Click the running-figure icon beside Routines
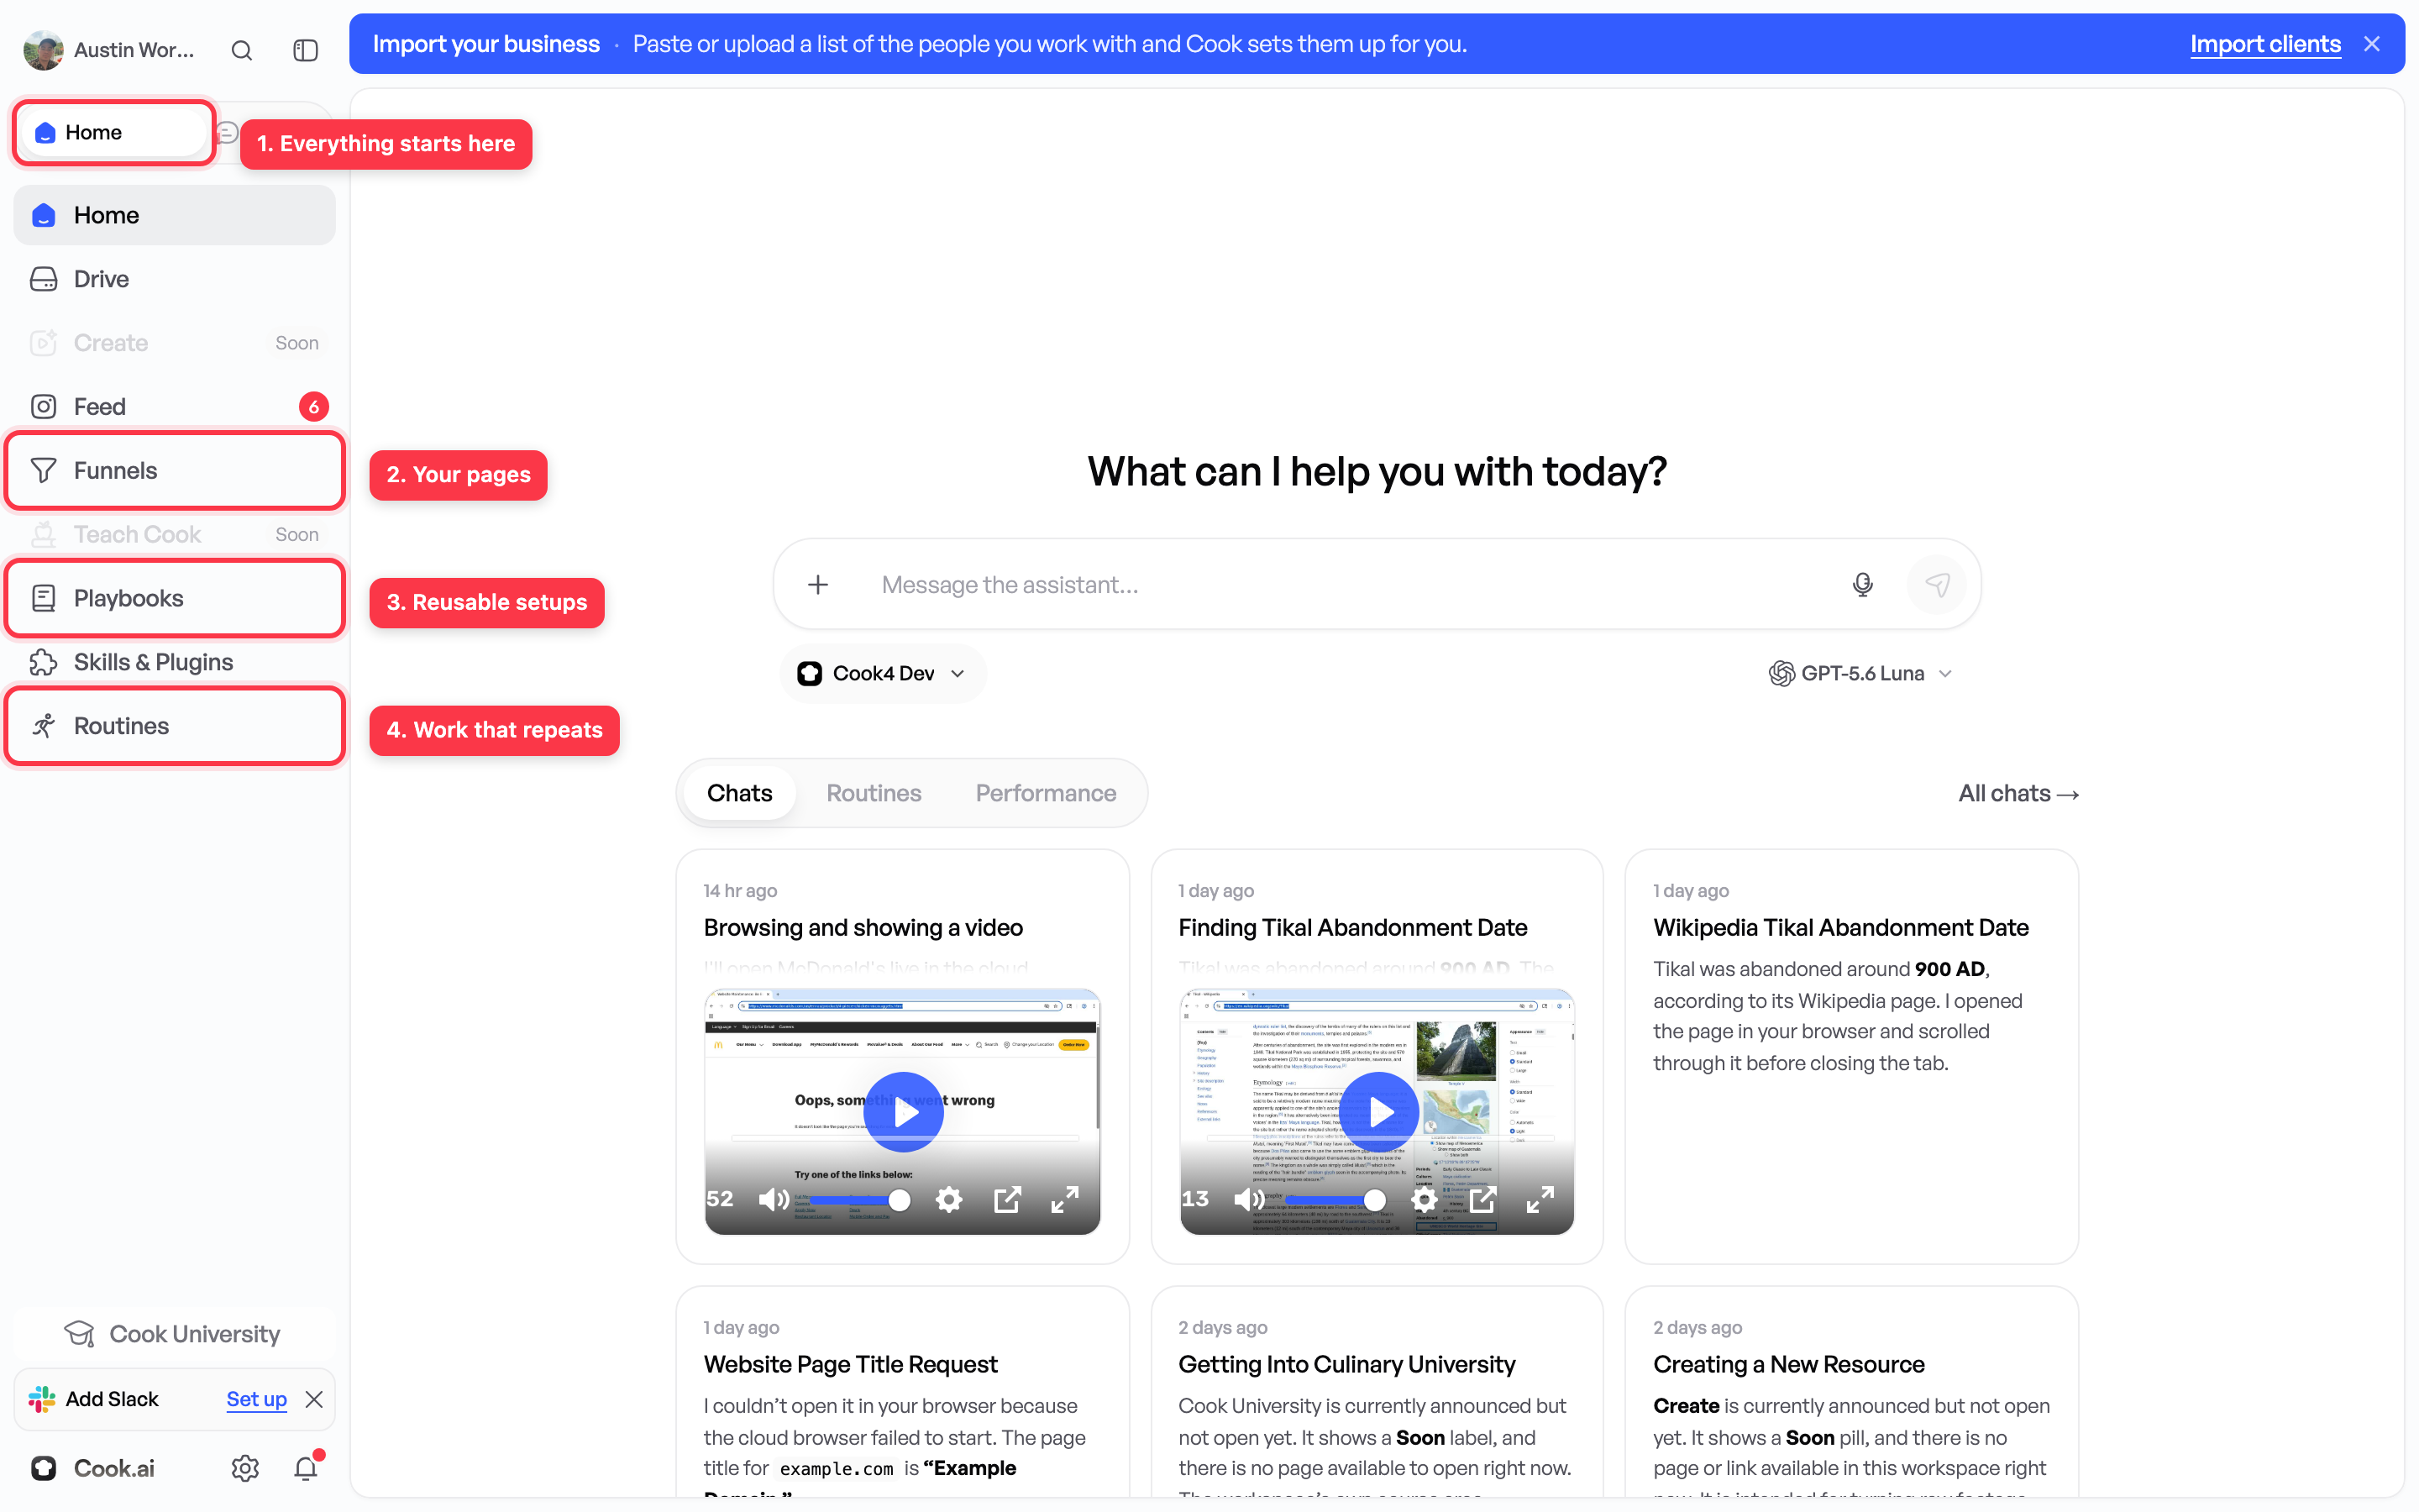2419x1512 pixels. click(43, 726)
